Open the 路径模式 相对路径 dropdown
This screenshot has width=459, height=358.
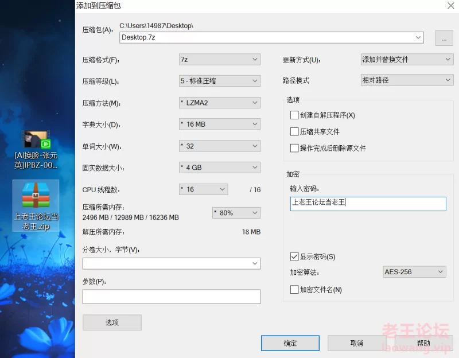[x=407, y=80]
